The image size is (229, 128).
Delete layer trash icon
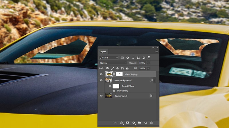pyautogui.click(x=151, y=123)
